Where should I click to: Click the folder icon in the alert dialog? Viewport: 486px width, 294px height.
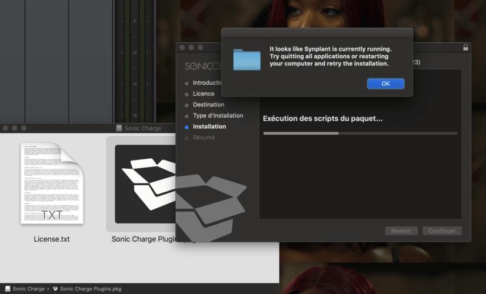tap(247, 59)
